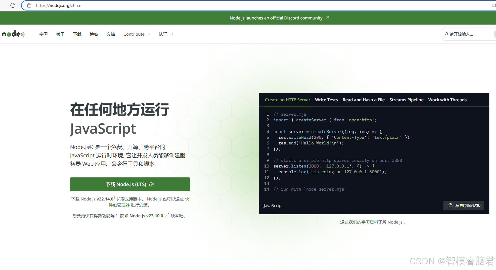Open the Node.js v23.10.0 link
Viewport: 496px width, 270px height.
(x=146, y=216)
